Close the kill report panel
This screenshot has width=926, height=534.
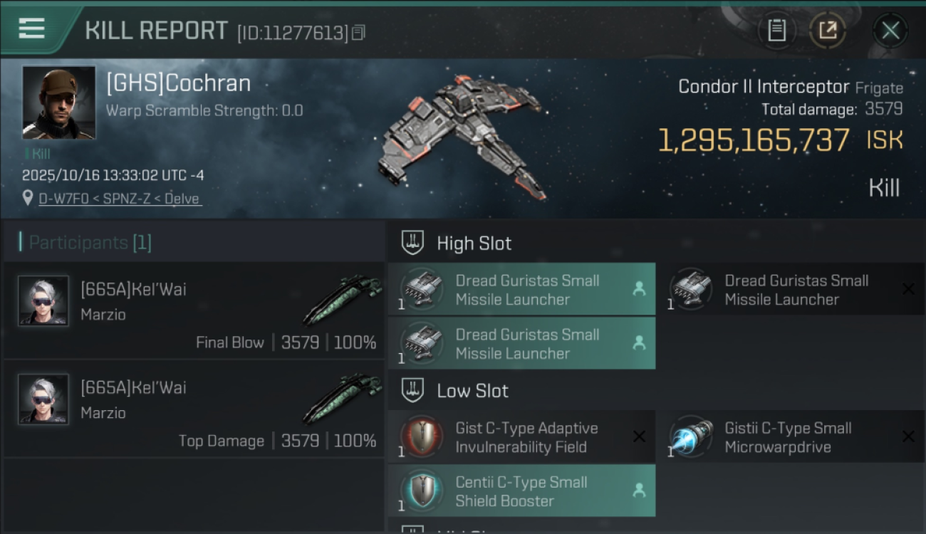coord(890,31)
